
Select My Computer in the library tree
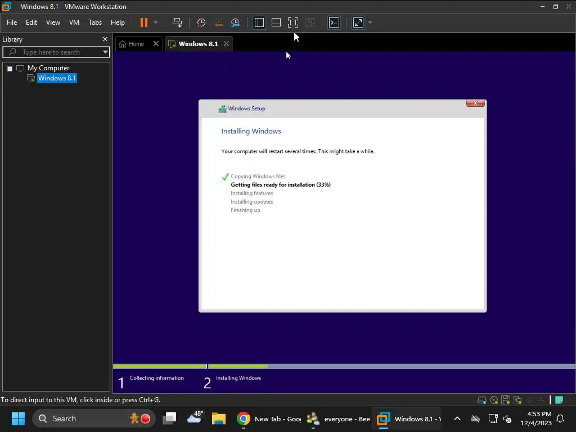pos(48,68)
